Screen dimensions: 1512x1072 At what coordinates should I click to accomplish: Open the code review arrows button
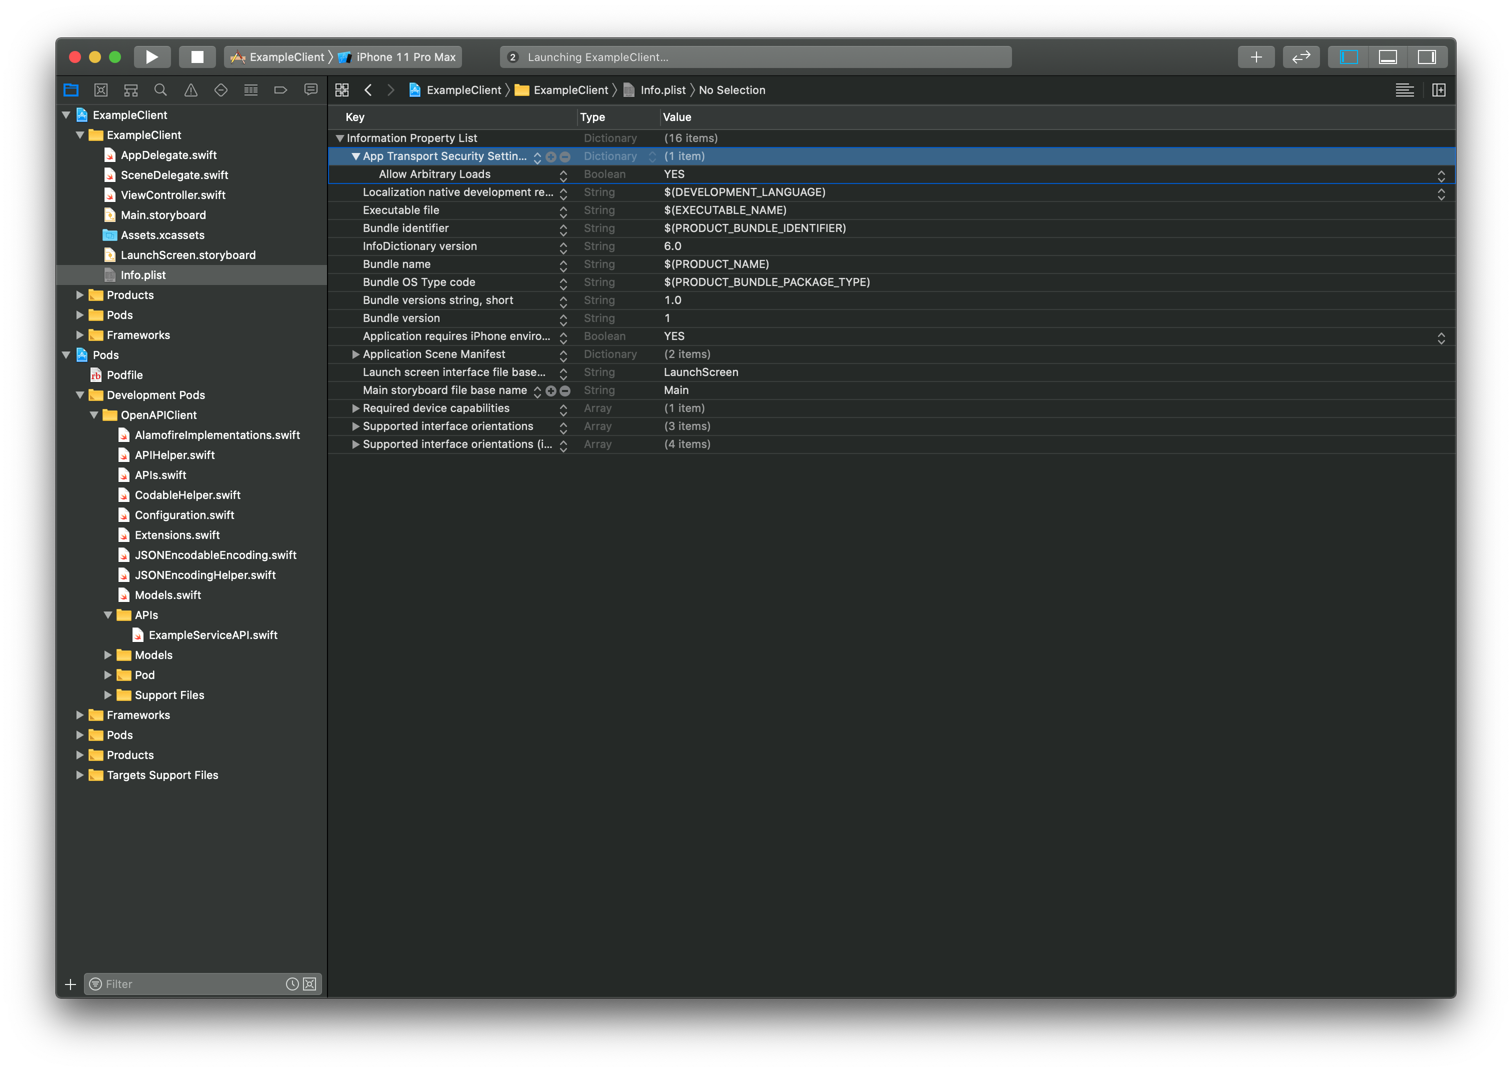pyautogui.click(x=1301, y=57)
